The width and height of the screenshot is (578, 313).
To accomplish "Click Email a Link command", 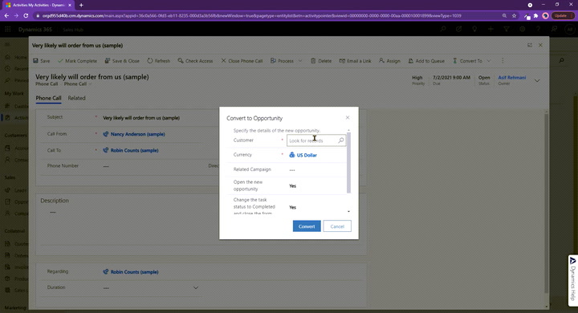I will click(x=355, y=61).
